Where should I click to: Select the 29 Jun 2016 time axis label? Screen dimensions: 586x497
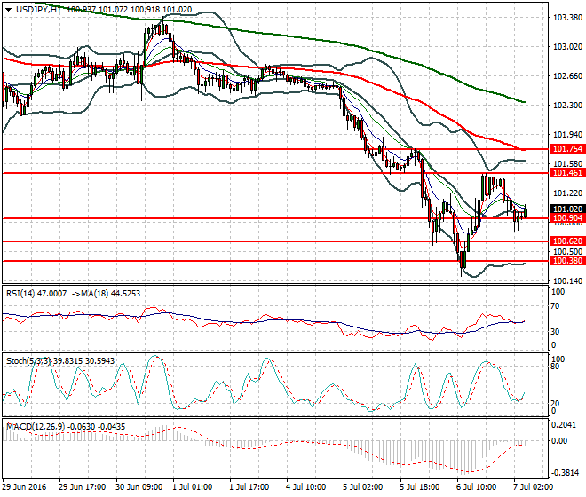24,487
